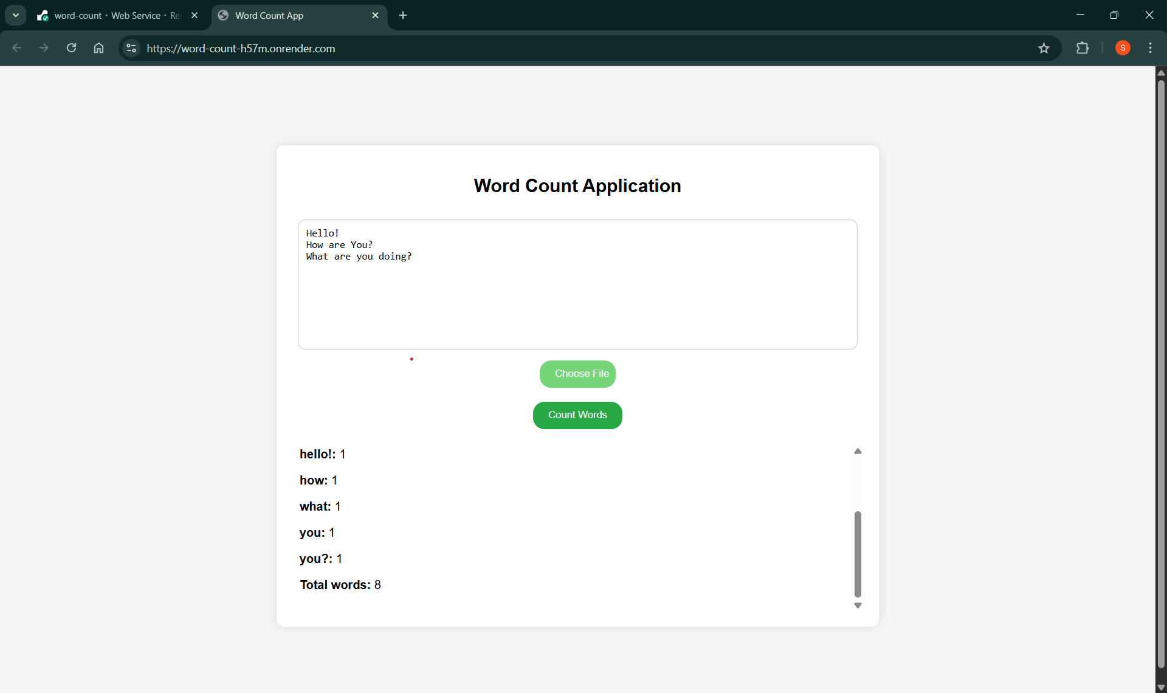Open the Chrome three-dot menu

pos(1150,48)
